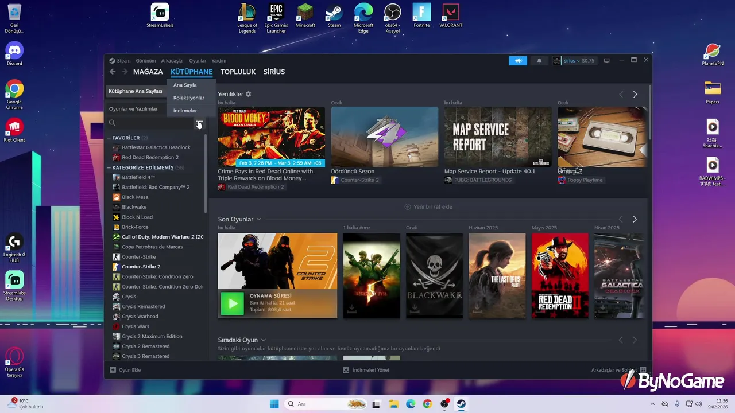Open the Yardım menu

coord(219,61)
